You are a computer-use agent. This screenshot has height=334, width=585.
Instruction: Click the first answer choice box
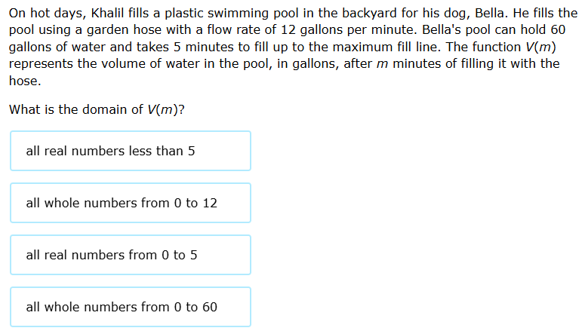[x=131, y=151]
